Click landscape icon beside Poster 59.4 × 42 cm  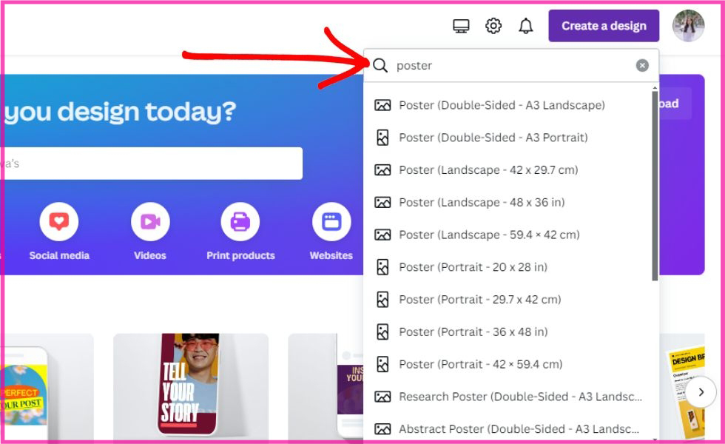[x=382, y=235]
